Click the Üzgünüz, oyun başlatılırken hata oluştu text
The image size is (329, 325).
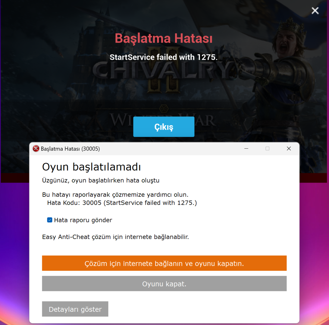(101, 181)
